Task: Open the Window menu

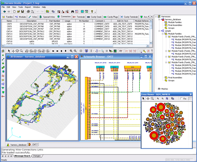Action: 36,7
